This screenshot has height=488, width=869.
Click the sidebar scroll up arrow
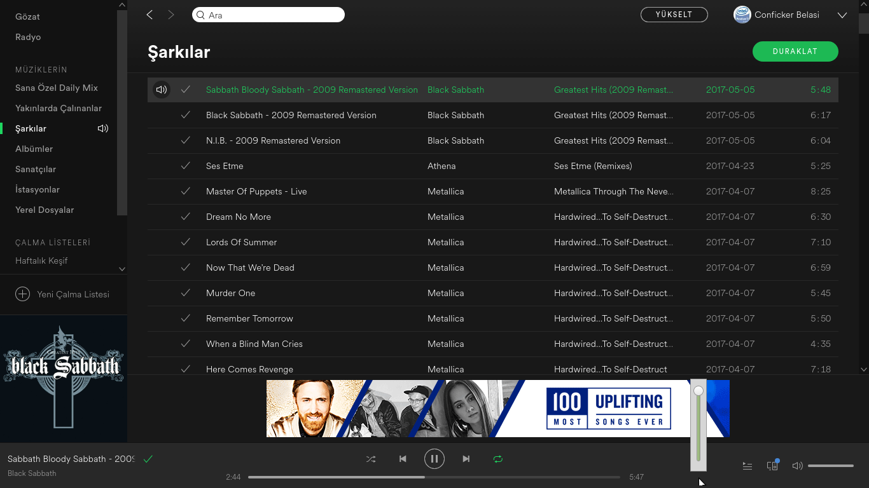tap(122, 4)
